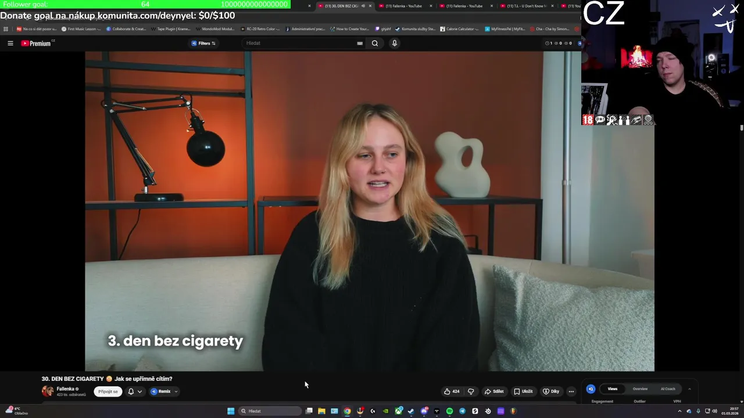Close the 30. DEN BEZ CIG browser tab
This screenshot has height=418, width=744.
click(370, 6)
